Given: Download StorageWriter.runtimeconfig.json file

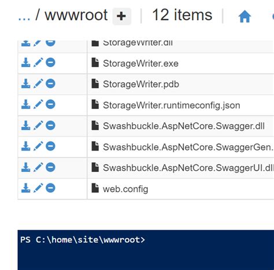Looking at the screenshot, I should 25,104.
